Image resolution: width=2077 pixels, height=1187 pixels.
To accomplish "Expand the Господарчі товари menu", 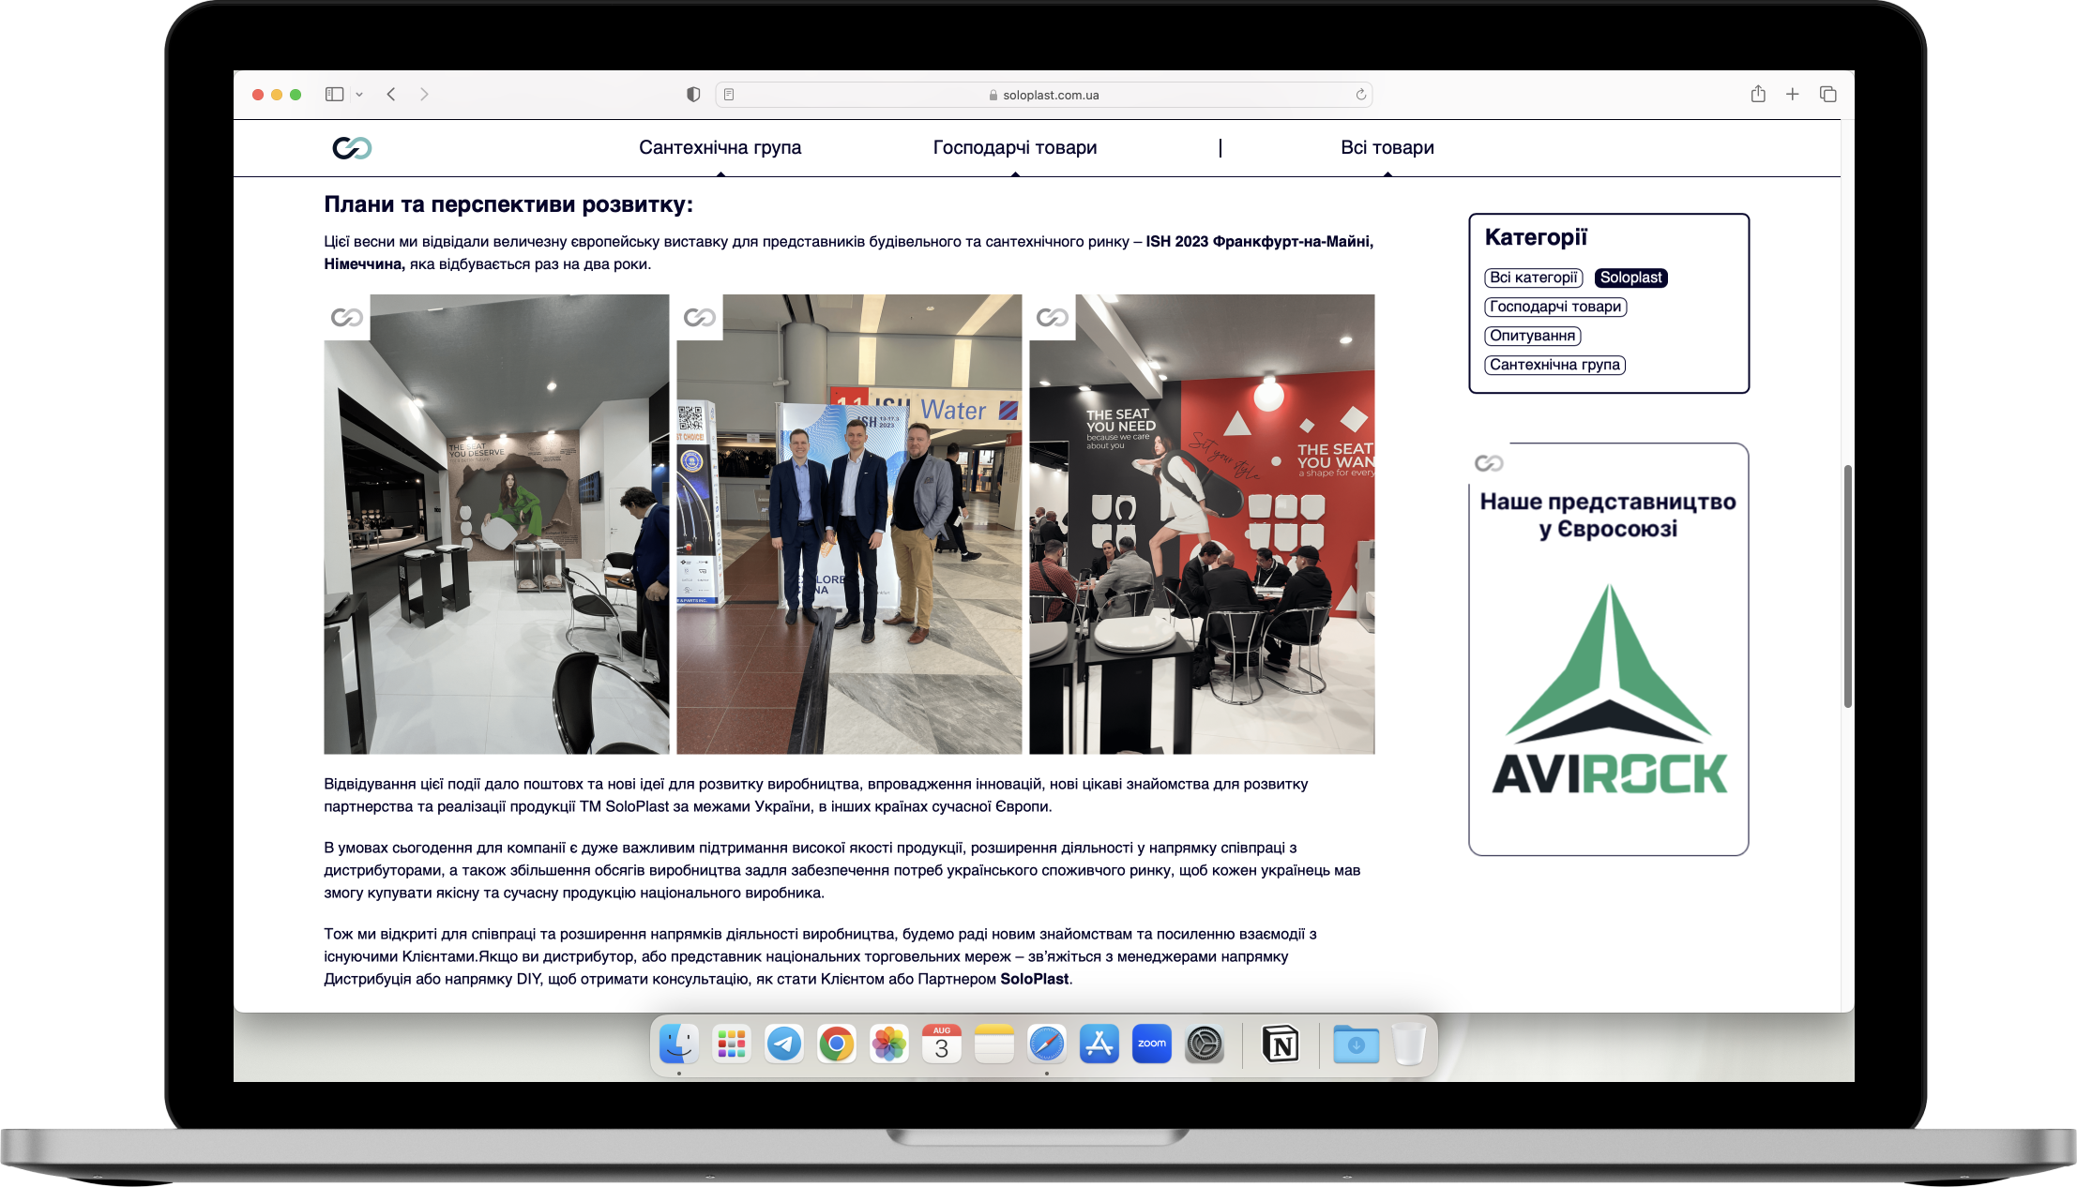I will pos(1014,147).
